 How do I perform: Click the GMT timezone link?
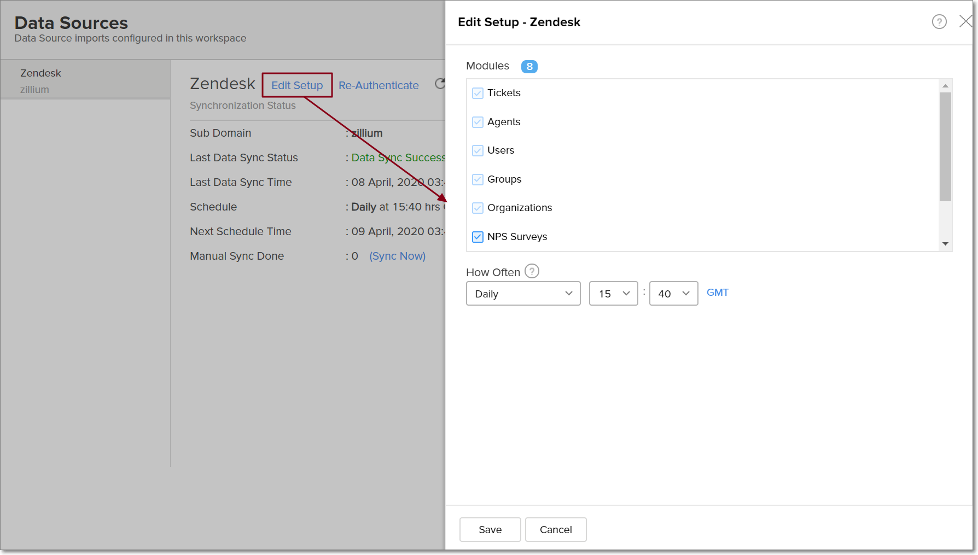coord(717,293)
